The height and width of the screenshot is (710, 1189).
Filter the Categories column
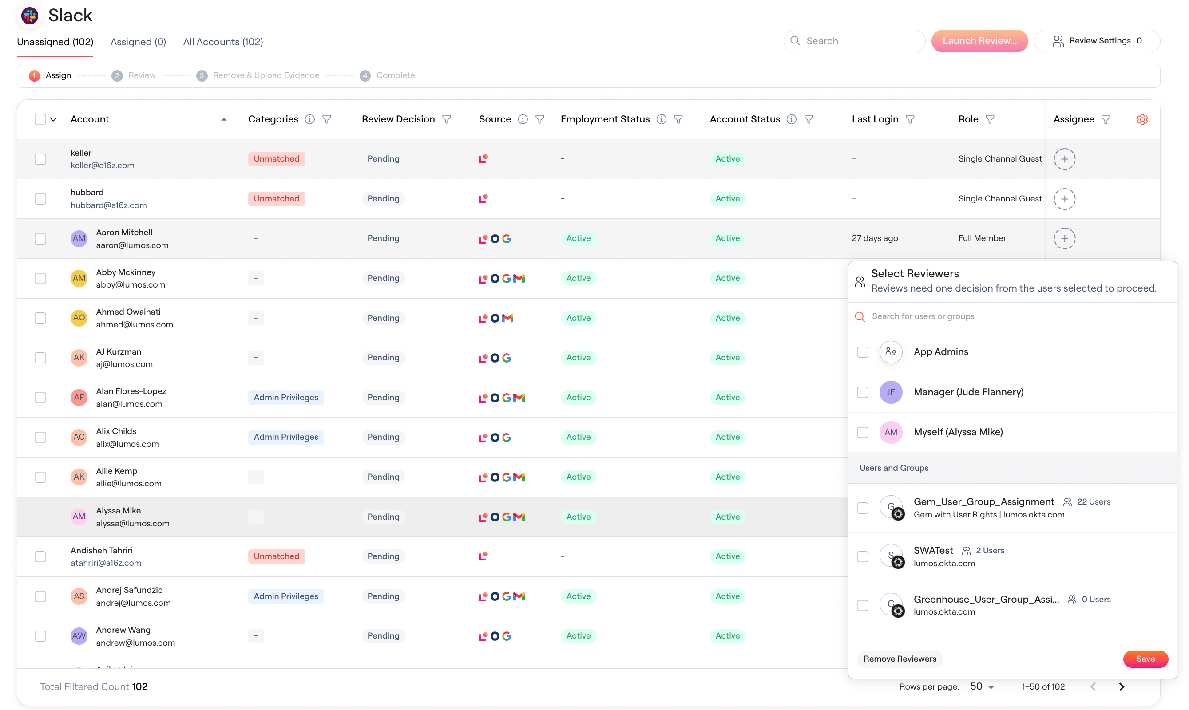pyautogui.click(x=326, y=120)
